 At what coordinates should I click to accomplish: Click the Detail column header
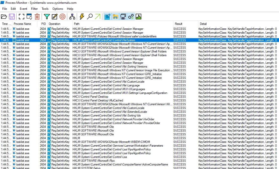coord(238,24)
